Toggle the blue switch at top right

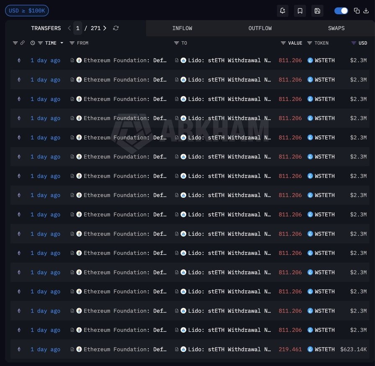coord(341,11)
